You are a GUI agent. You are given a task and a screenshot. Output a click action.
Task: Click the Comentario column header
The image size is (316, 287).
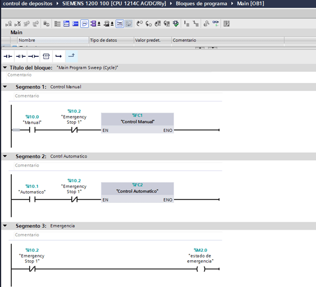228,40
